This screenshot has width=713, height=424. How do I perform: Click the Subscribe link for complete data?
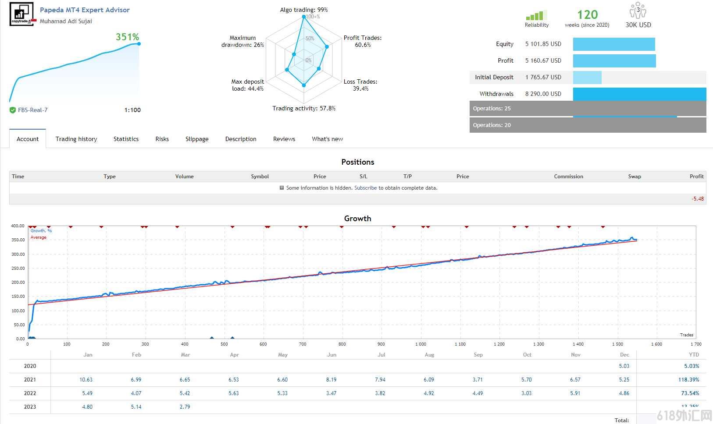click(365, 188)
